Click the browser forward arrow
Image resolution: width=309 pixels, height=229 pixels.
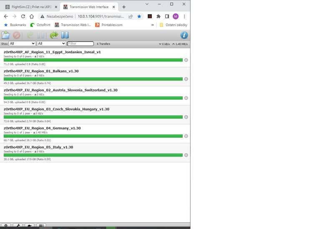[x=14, y=17]
